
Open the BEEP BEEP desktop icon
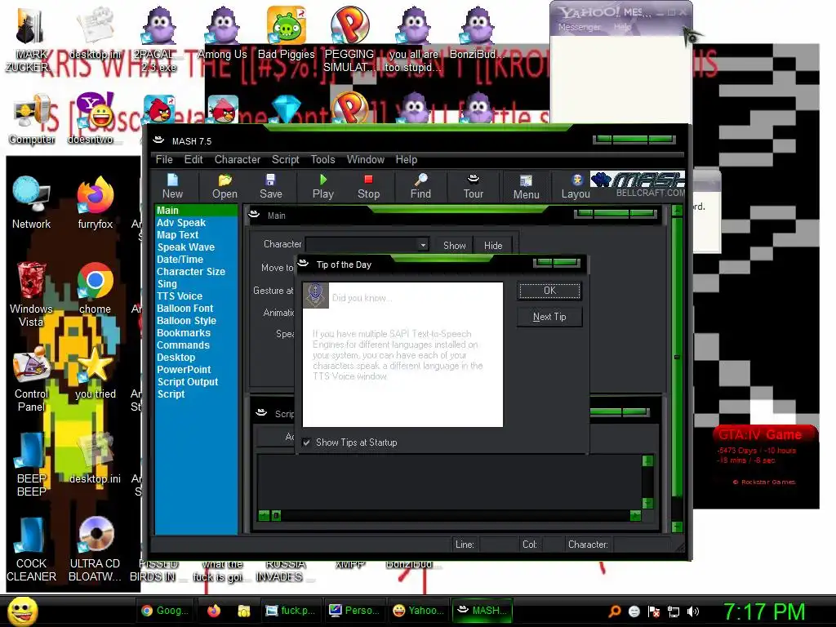tap(32, 464)
